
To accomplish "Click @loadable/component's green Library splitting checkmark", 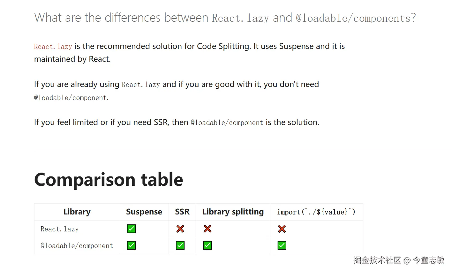I will point(207,245).
